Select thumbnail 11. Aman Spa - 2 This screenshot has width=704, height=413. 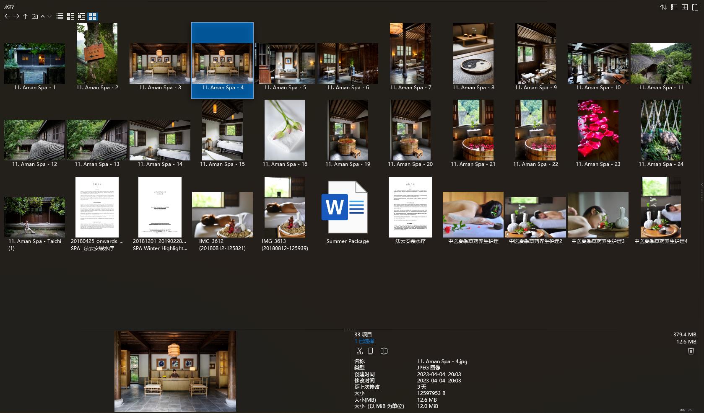[97, 53]
